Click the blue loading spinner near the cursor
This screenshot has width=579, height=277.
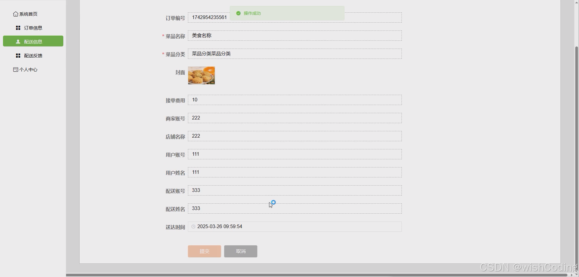(273, 202)
